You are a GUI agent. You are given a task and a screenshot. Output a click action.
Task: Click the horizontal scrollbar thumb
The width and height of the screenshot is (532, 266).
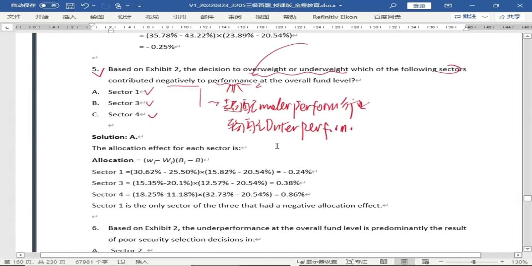[x=261, y=255]
